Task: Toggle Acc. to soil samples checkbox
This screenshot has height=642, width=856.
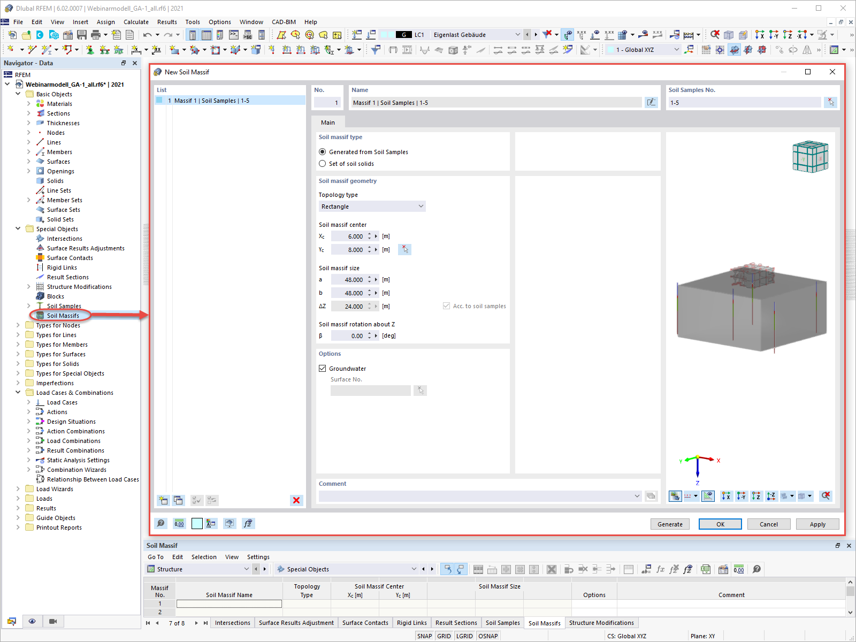Action: point(446,306)
